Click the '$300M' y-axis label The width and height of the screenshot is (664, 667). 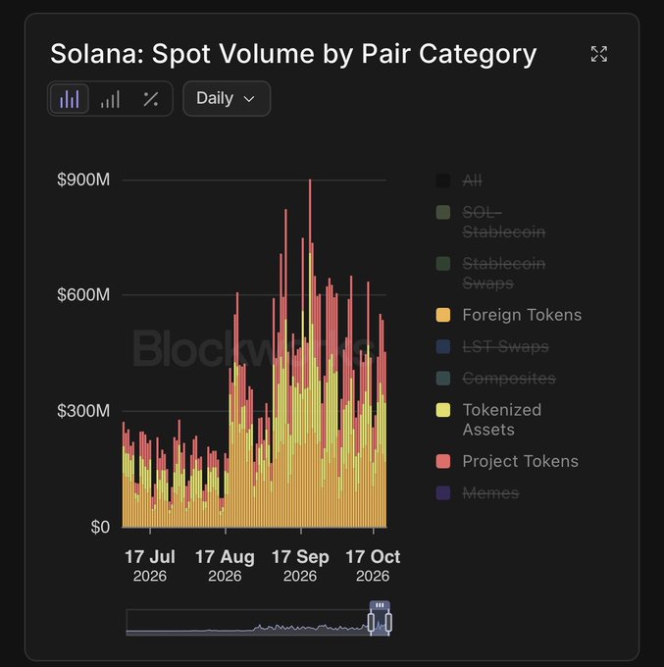(83, 410)
